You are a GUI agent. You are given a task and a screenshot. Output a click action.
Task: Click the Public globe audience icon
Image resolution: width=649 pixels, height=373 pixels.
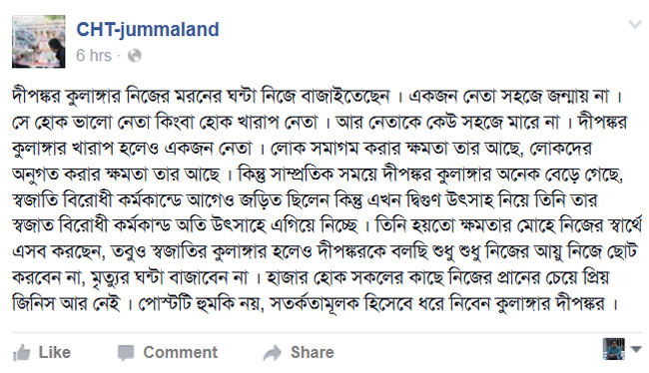134,56
